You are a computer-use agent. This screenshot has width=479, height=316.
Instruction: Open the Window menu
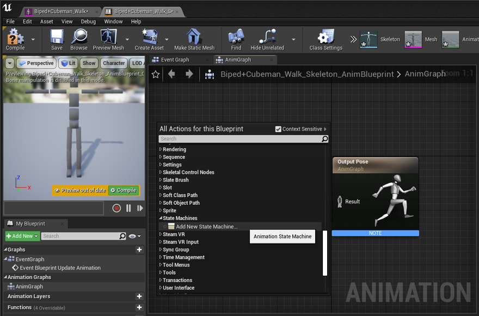(x=113, y=21)
